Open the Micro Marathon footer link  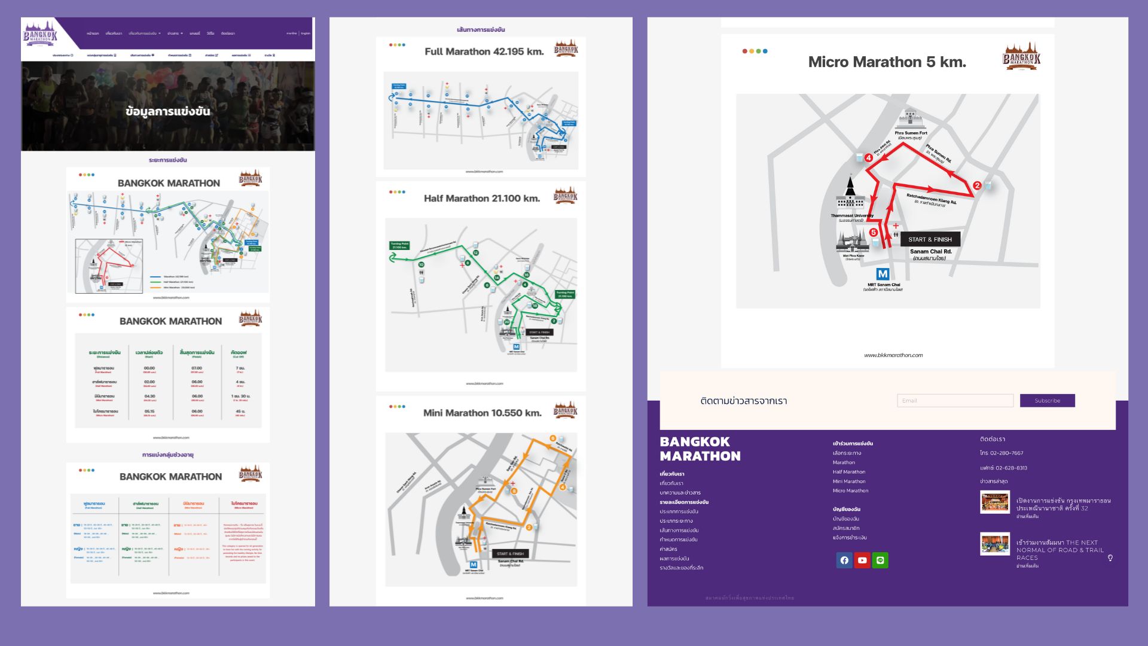coord(850,491)
